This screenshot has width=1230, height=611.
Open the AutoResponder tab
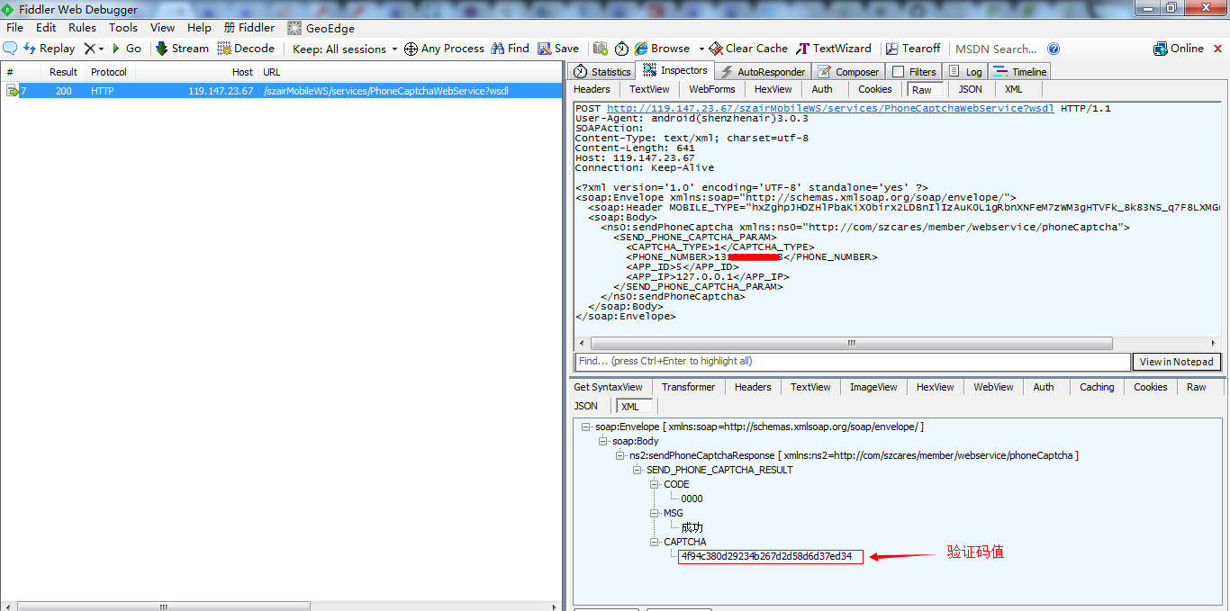click(763, 71)
